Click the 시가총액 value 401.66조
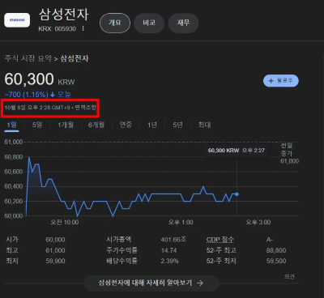The width and height of the screenshot is (324, 298). pyautogui.click(x=173, y=240)
